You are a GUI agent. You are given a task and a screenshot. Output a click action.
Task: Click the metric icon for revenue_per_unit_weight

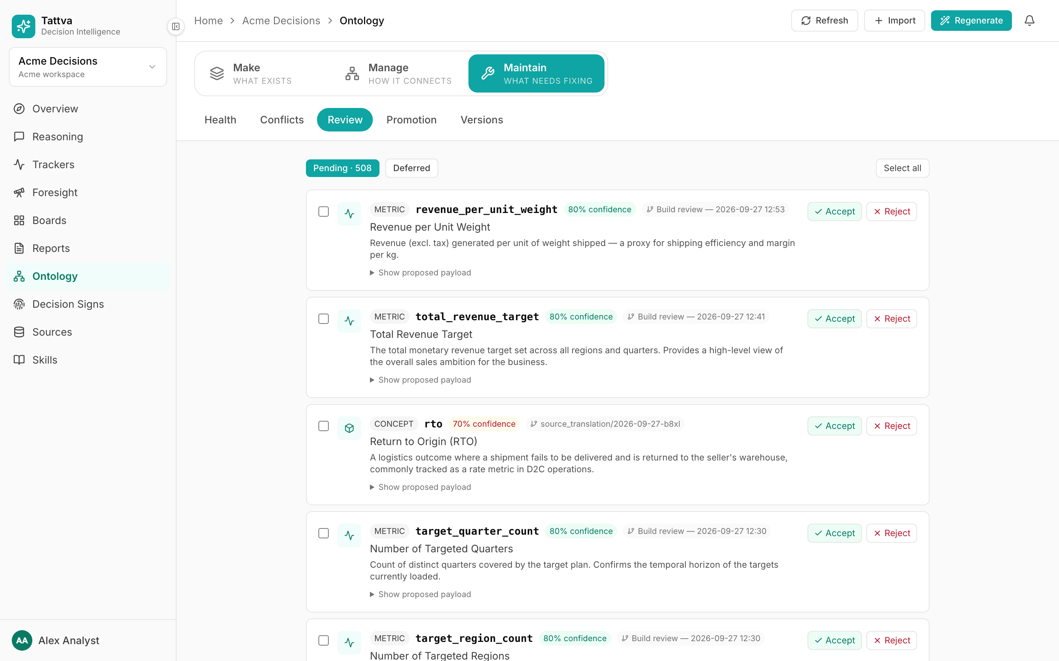[x=349, y=213]
